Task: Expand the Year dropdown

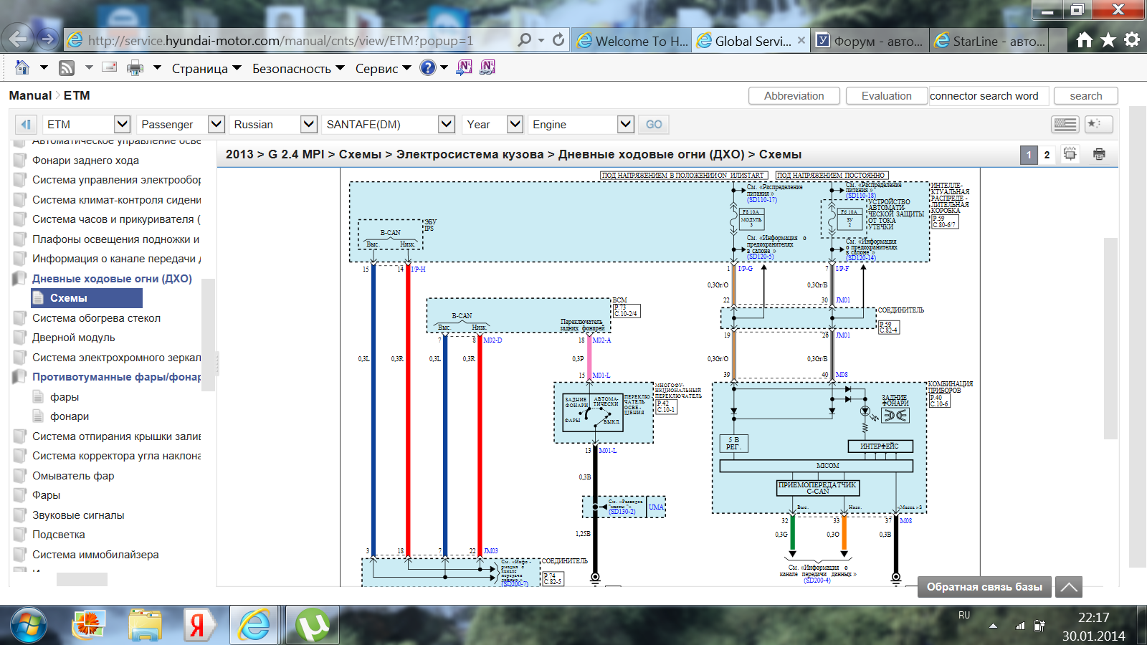Action: coord(515,124)
